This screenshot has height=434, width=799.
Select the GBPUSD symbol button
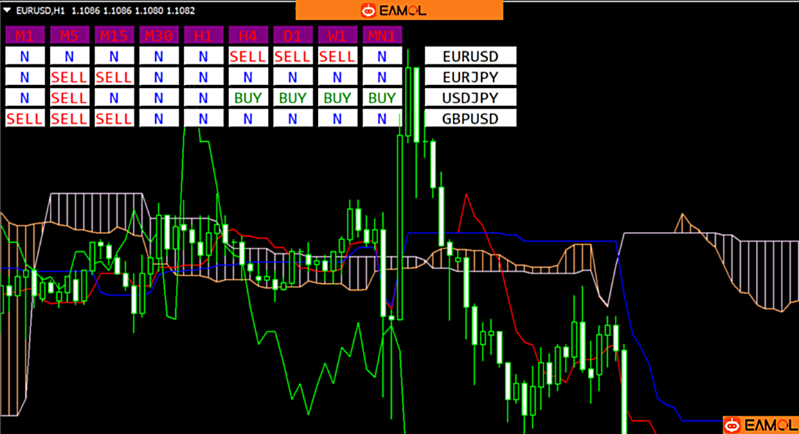470,118
